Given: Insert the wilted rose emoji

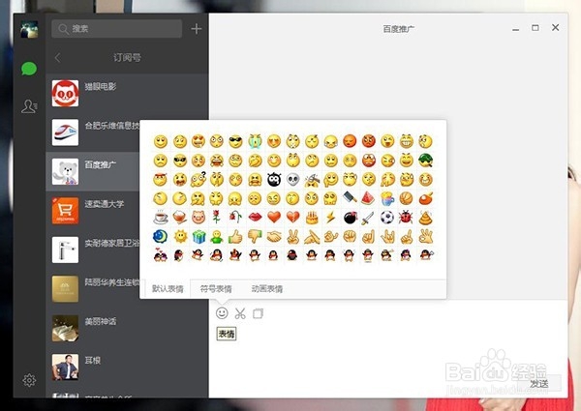Looking at the screenshot, I should point(235,218).
